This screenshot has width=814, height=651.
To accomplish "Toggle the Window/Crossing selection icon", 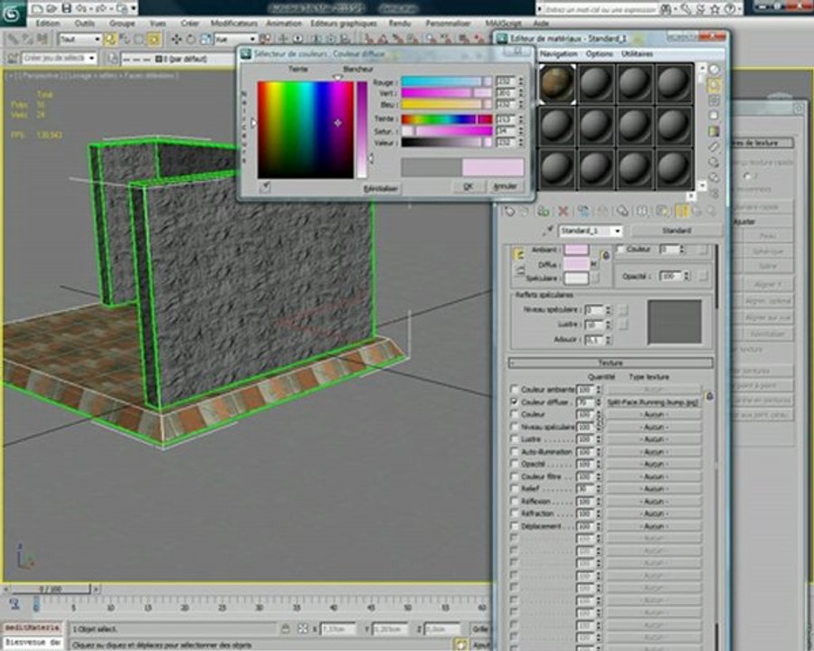I will tap(154, 40).
